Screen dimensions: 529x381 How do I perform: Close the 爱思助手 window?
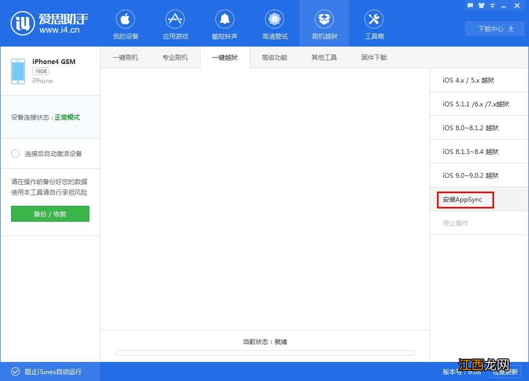[x=517, y=5]
